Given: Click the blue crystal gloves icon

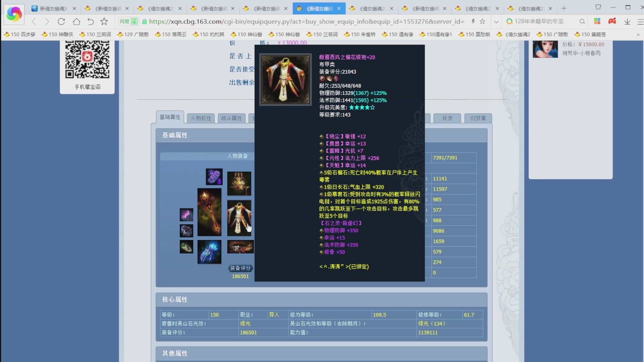Looking at the screenshot, I should point(209,252).
